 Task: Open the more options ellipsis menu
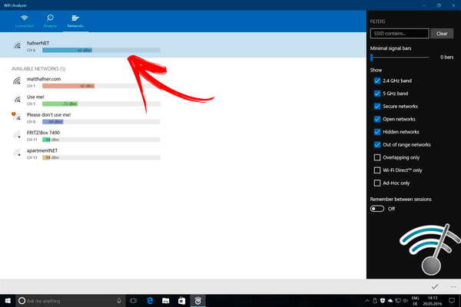coord(453,286)
